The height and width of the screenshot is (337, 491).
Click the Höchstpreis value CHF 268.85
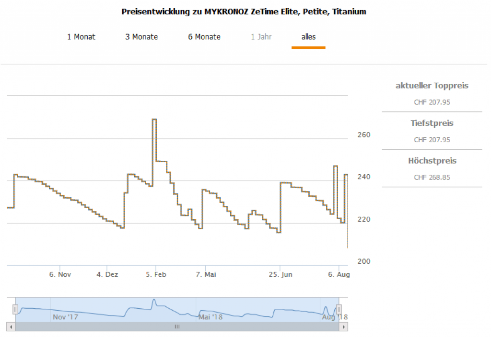pyautogui.click(x=432, y=177)
